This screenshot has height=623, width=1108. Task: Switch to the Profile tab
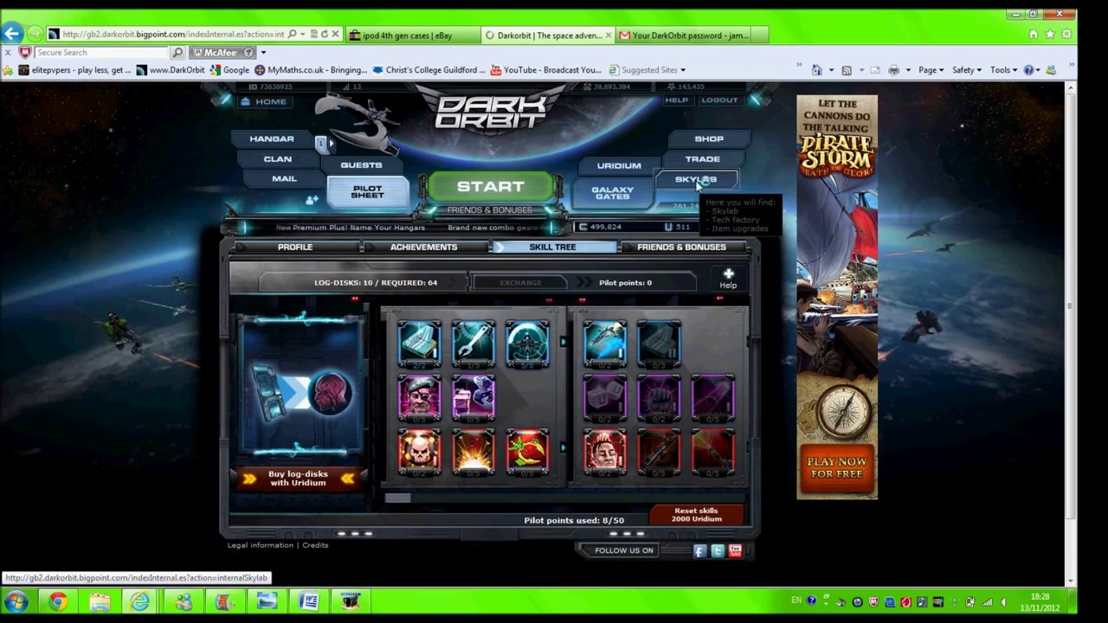tap(295, 247)
